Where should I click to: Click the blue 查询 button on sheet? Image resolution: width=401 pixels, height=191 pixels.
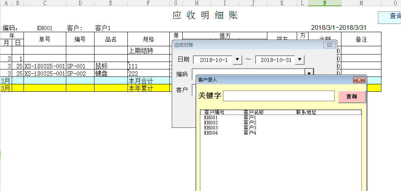click(x=390, y=17)
